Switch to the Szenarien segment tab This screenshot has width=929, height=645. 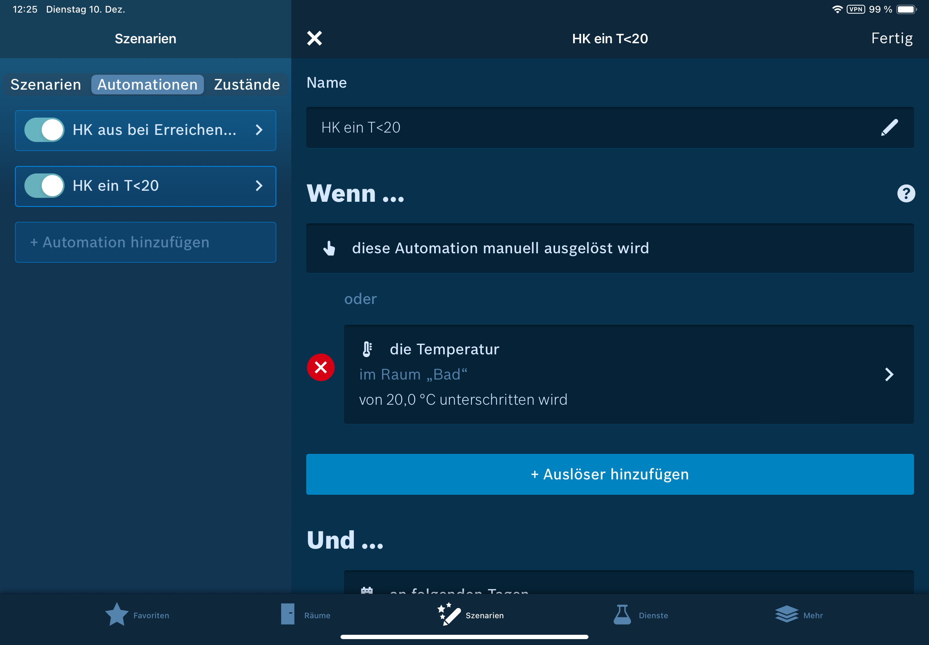(46, 85)
